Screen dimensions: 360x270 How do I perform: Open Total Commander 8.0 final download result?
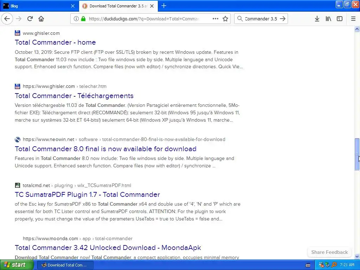[105, 149]
